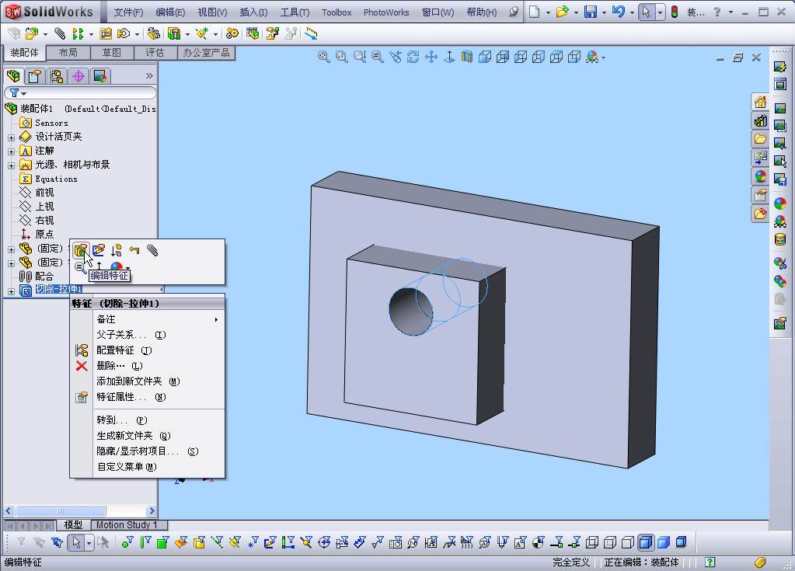Open the FeatureManager design tree tab
The height and width of the screenshot is (571, 795).
pos(13,76)
